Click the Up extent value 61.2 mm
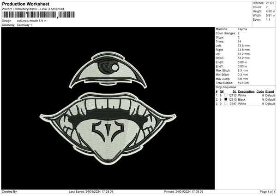 coord(244,54)
